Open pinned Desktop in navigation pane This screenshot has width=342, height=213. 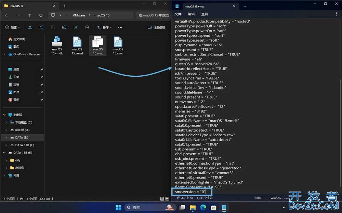(x=14, y=69)
